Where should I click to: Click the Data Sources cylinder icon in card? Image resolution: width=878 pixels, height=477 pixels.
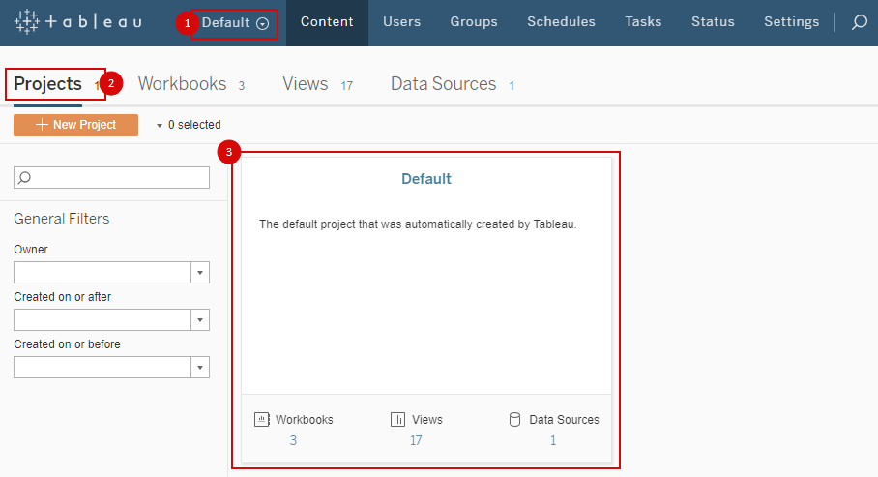514,419
